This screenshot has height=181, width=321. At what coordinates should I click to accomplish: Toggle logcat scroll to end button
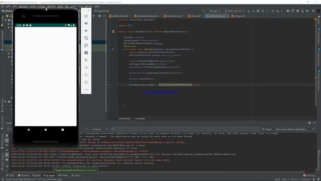[x=7, y=140]
